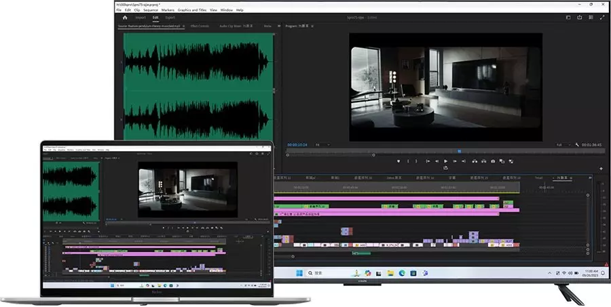Click the Export Frame camera icon
Viewport: 611px width, 307px height.
493,161
